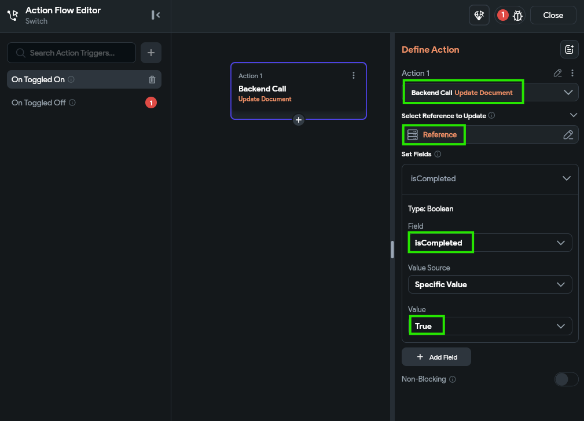584x421 pixels.
Task: Show info for On Toggled On
Action: coord(71,79)
